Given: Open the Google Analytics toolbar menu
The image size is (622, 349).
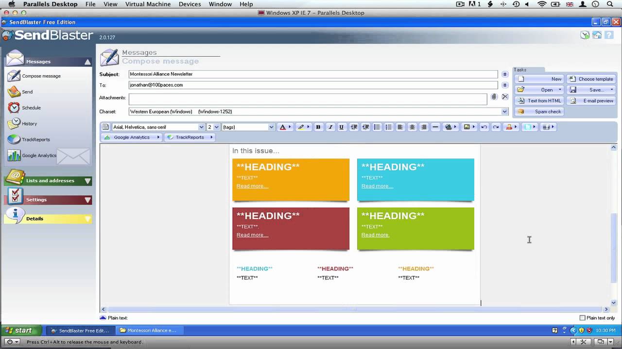Looking at the screenshot, I should click(132, 137).
